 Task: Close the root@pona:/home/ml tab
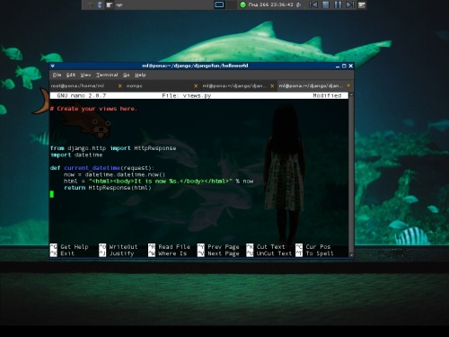[x=120, y=86]
